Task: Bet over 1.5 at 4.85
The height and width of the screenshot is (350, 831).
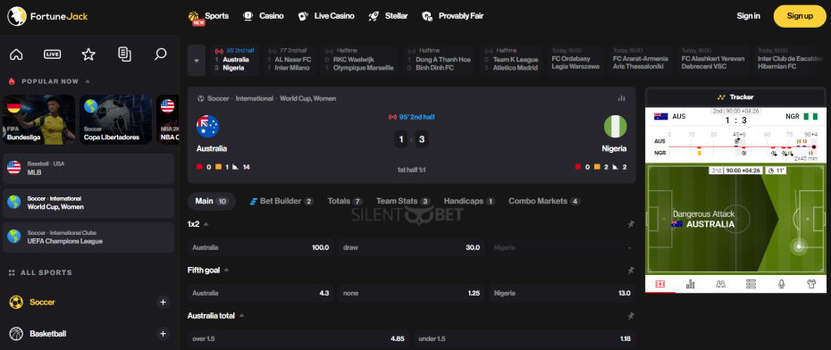Action: coord(298,339)
